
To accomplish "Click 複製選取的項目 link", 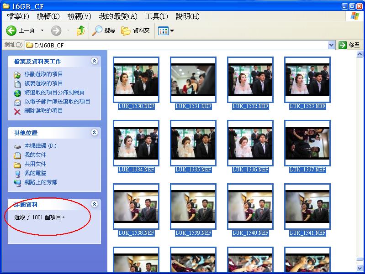I will [43, 83].
